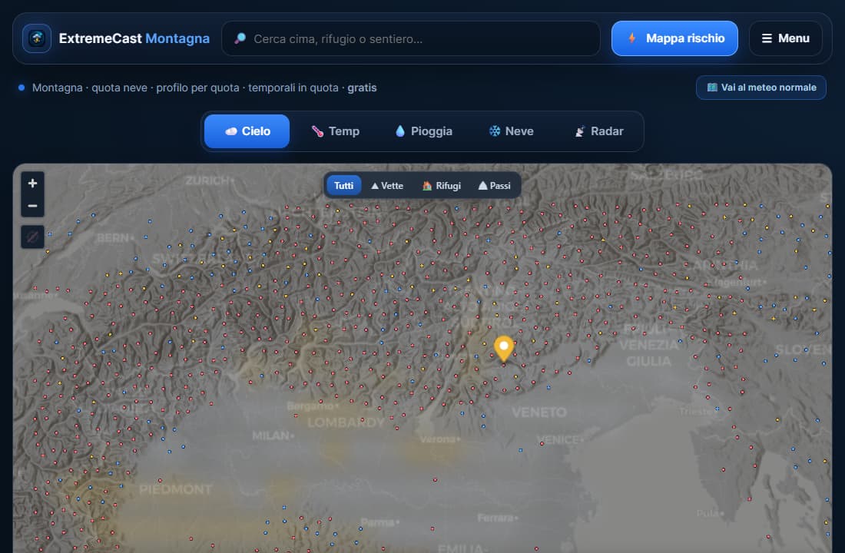845x553 pixels.
Task: Switch to the Neve snow layer tab
Action: (511, 131)
